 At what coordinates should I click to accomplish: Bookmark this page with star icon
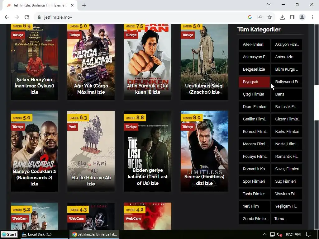pos(270,17)
